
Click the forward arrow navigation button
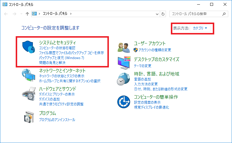tap(14, 14)
